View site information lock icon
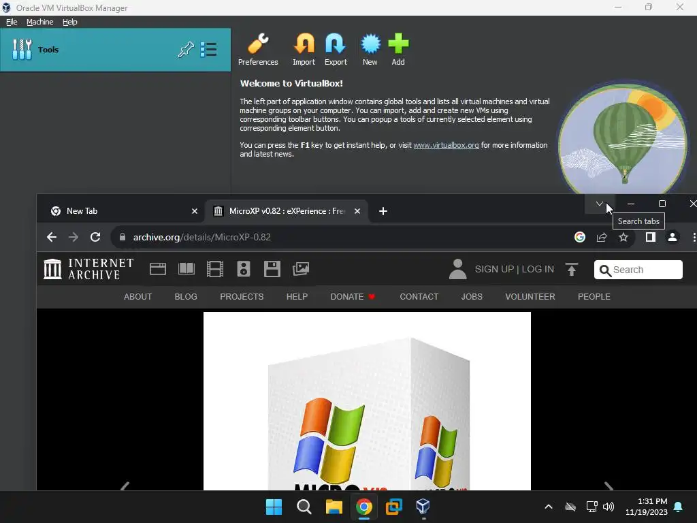Image resolution: width=697 pixels, height=523 pixels. 123,237
